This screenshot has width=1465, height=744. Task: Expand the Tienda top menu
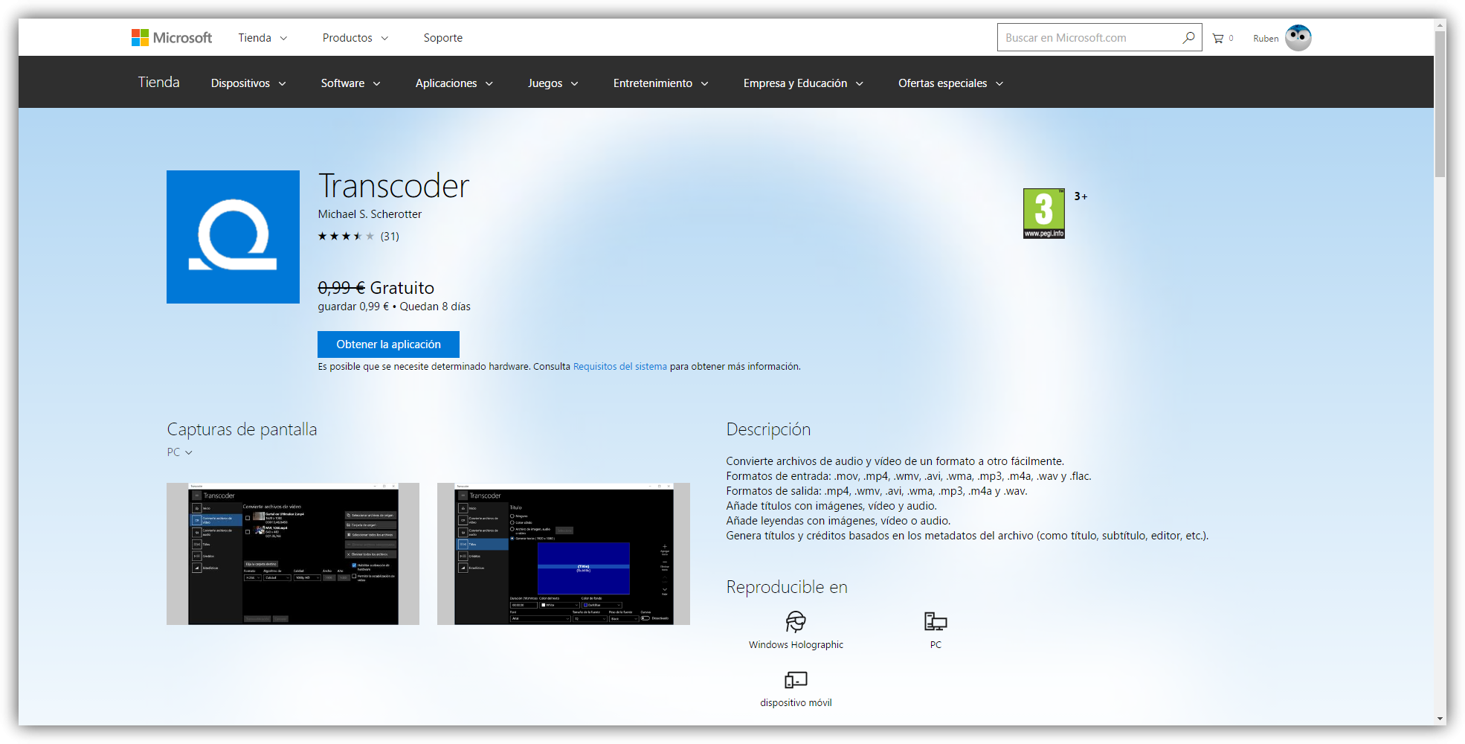coord(263,38)
